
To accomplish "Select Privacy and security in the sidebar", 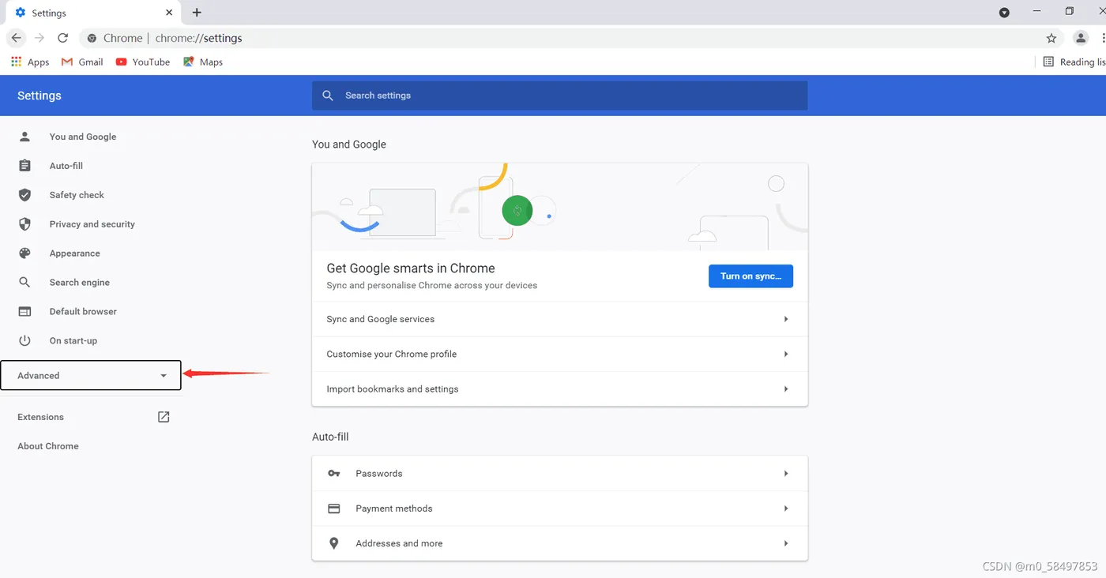I will coord(92,224).
